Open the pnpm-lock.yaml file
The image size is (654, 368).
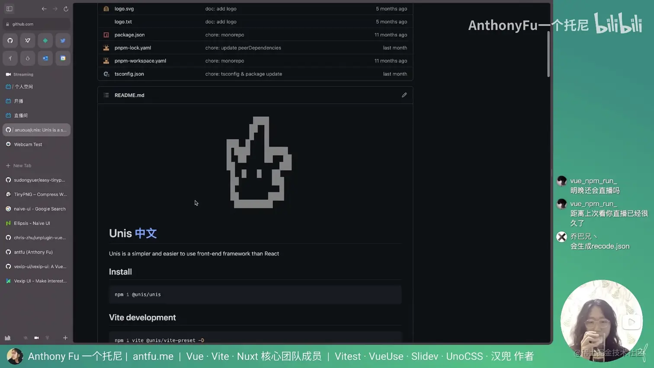click(133, 48)
